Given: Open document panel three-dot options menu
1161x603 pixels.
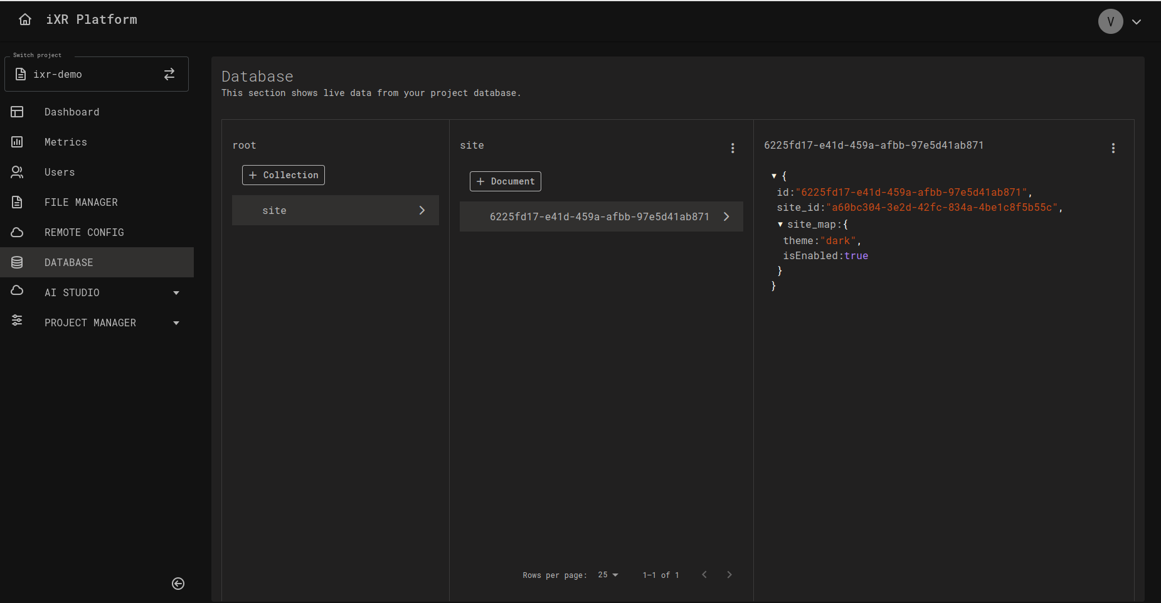Looking at the screenshot, I should click(x=1113, y=148).
